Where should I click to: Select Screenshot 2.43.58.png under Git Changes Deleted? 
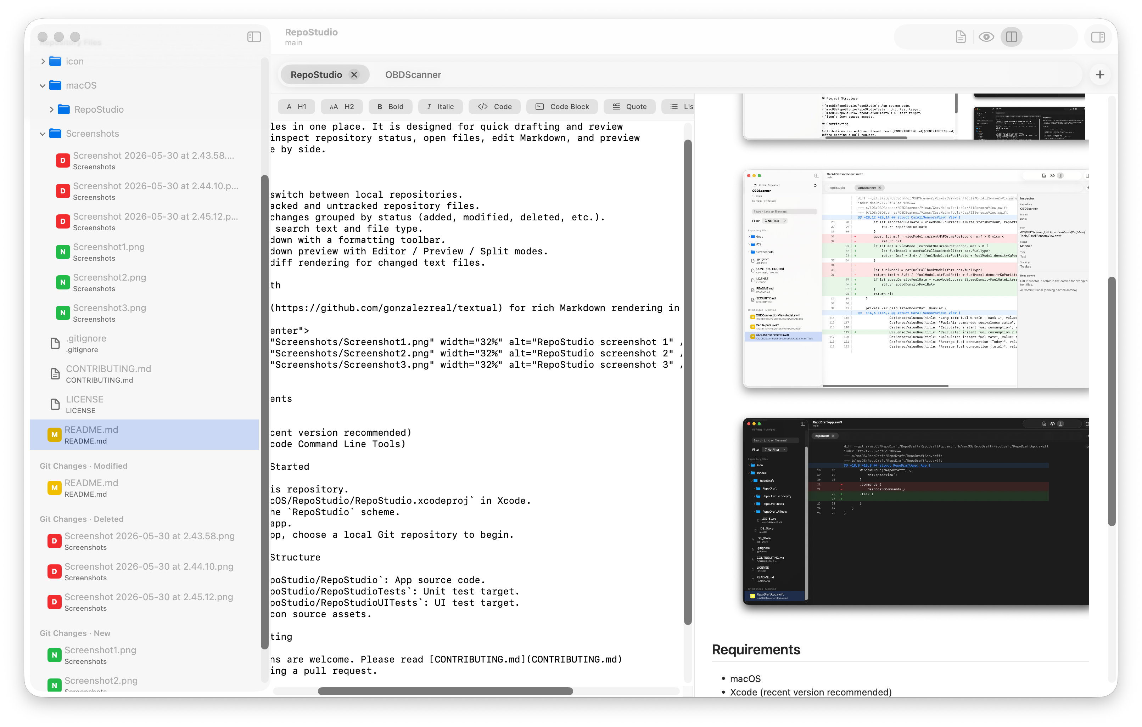pyautogui.click(x=144, y=541)
